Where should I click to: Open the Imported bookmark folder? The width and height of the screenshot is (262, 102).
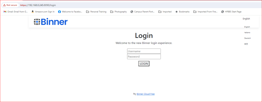(165, 12)
